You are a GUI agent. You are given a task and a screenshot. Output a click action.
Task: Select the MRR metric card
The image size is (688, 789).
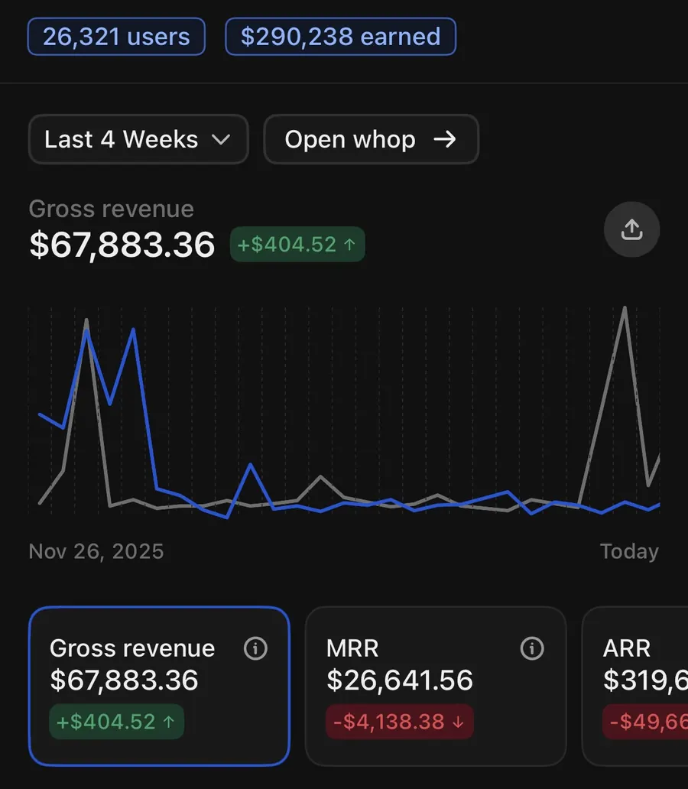point(436,687)
